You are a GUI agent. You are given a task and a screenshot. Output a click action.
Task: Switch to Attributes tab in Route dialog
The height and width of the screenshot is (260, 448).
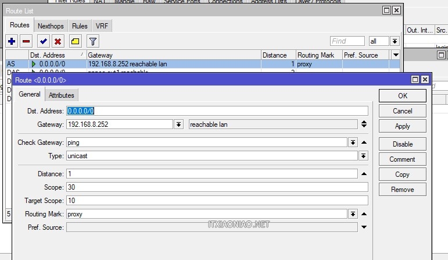[61, 95]
